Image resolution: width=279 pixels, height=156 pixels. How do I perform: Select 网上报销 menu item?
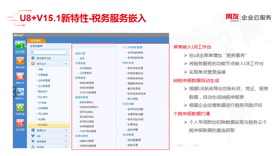tap(43, 114)
